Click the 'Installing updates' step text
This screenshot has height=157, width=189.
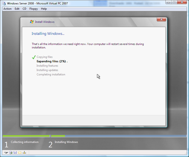(x=47, y=70)
